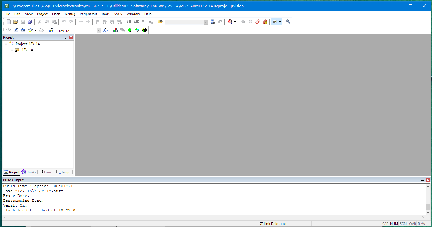Viewport: 432px width, 227px height.
Task: Close the Project panel
Action: (x=71, y=37)
